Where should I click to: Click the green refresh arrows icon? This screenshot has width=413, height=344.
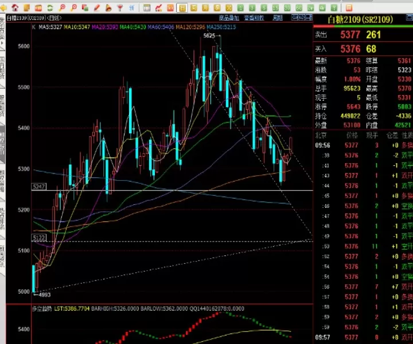click(50, 8)
